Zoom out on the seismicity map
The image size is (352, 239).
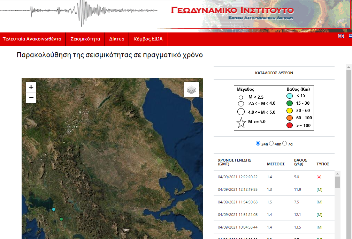(x=31, y=98)
